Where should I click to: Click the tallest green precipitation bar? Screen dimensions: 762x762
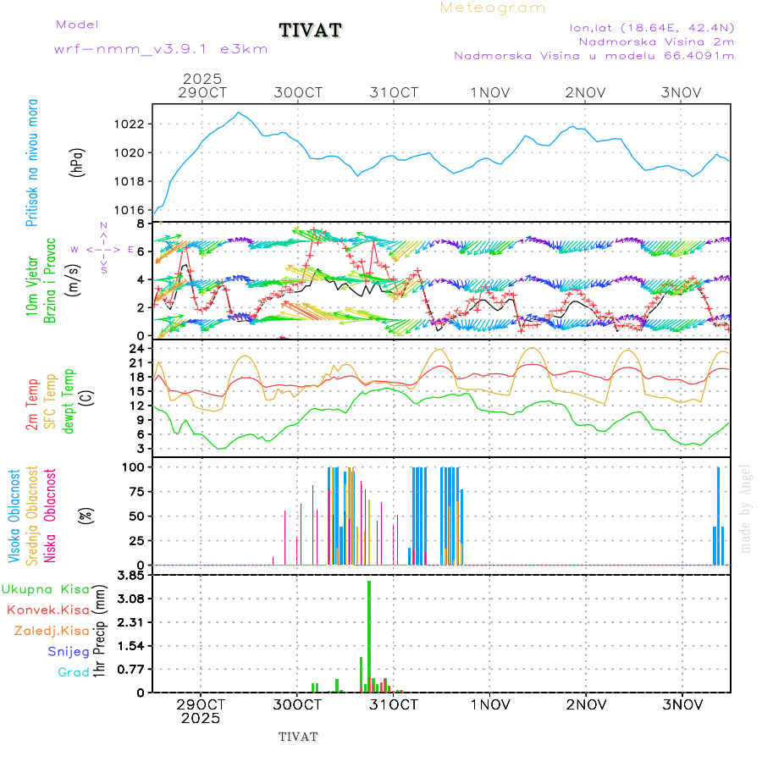369,635
